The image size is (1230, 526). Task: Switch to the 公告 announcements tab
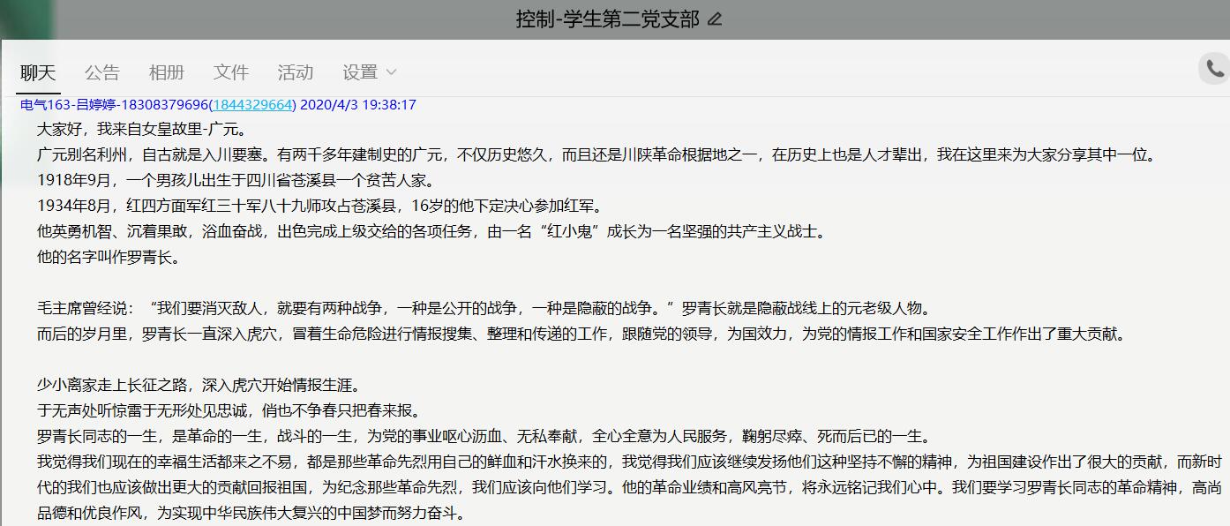point(102,71)
